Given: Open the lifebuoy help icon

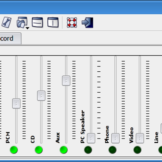Looking at the screenshot, I should 72,23.
